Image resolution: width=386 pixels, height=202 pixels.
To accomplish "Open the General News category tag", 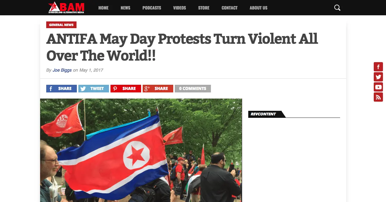I will tap(61, 25).
